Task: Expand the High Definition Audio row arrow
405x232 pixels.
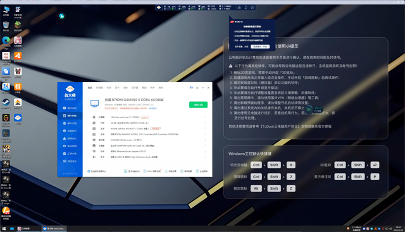Action: point(205,157)
